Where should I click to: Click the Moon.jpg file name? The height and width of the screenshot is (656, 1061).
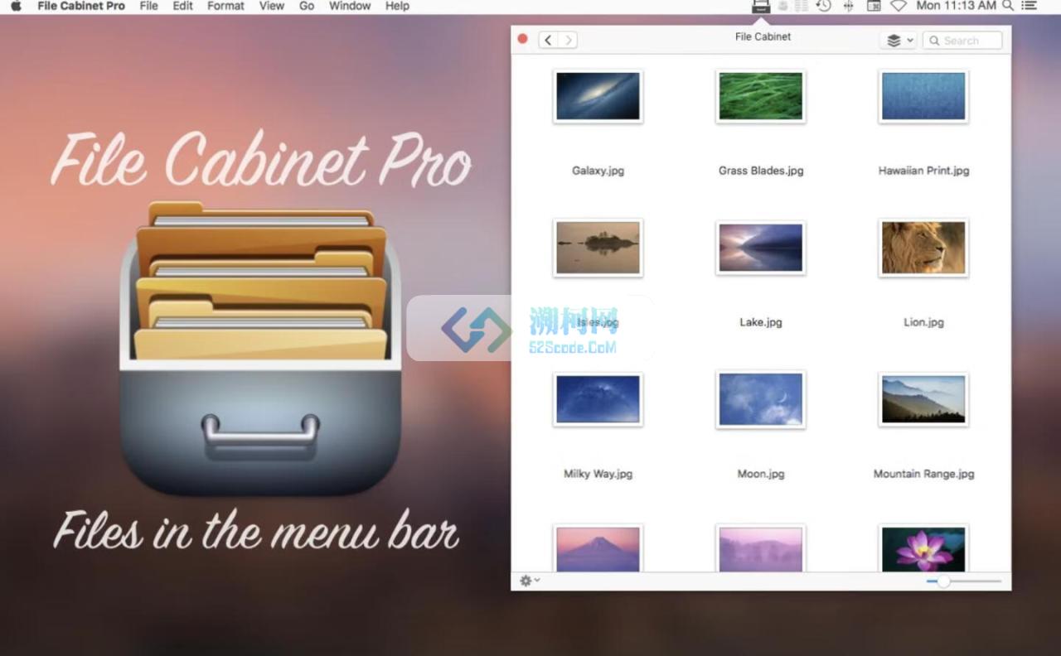761,474
